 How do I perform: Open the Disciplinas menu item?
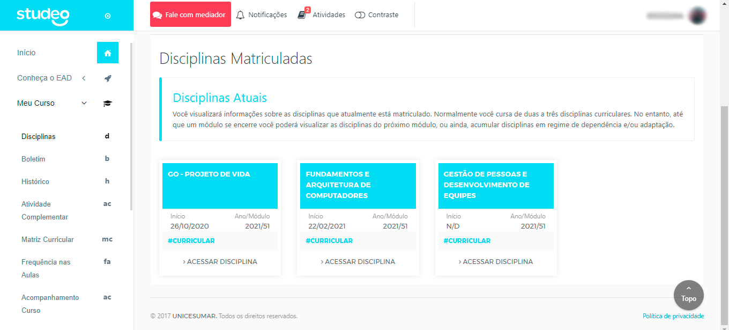38,136
